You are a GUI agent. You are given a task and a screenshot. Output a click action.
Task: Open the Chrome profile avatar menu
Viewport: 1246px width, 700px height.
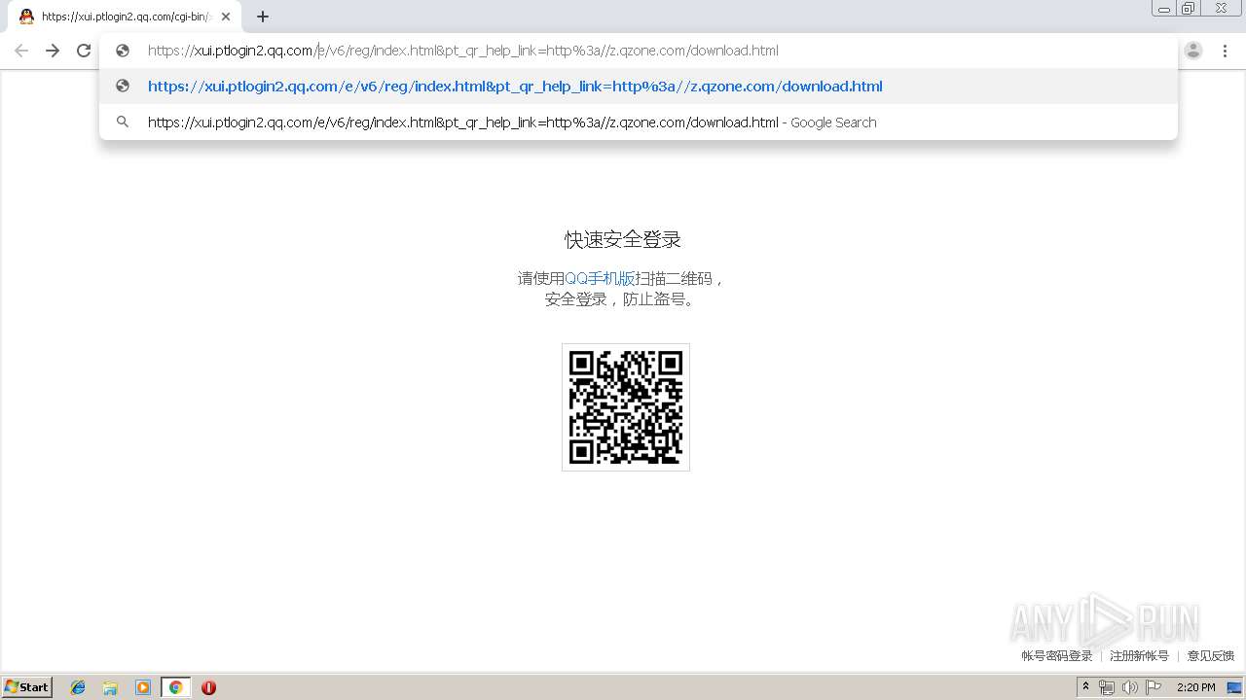[1193, 51]
